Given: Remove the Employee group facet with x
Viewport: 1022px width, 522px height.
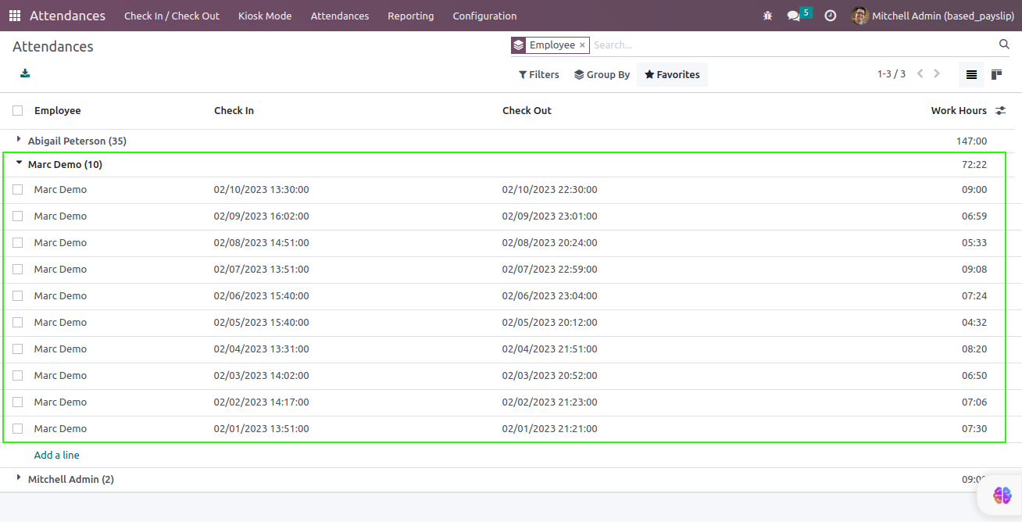Looking at the screenshot, I should (x=582, y=45).
